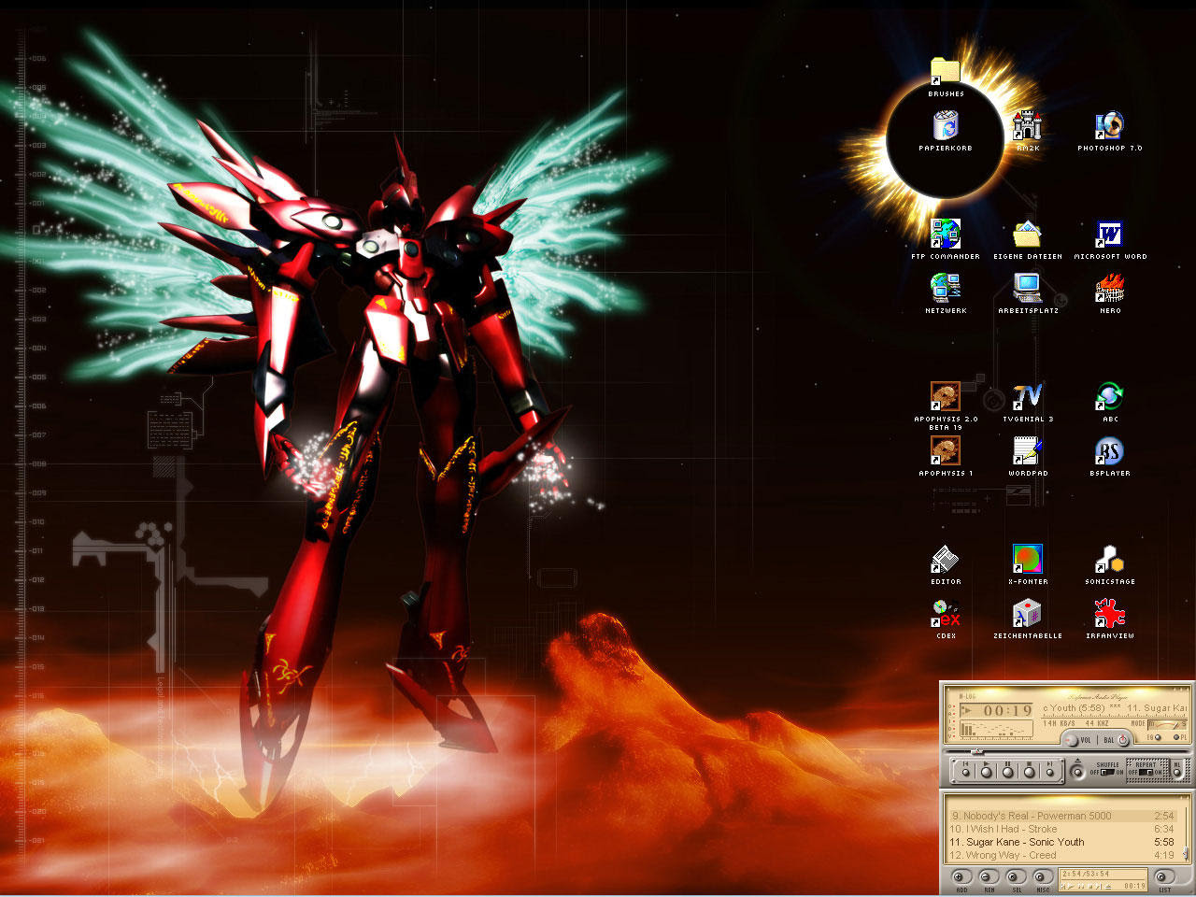Skip to next track in player

(1050, 772)
